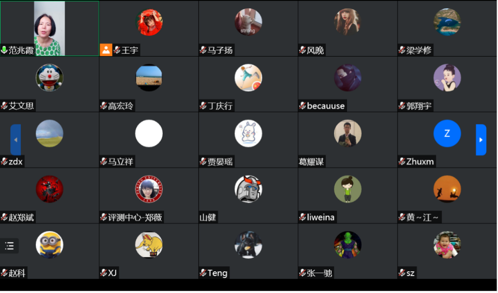Click the muted microphone icon beside Teng
498x293 pixels.
point(203,273)
